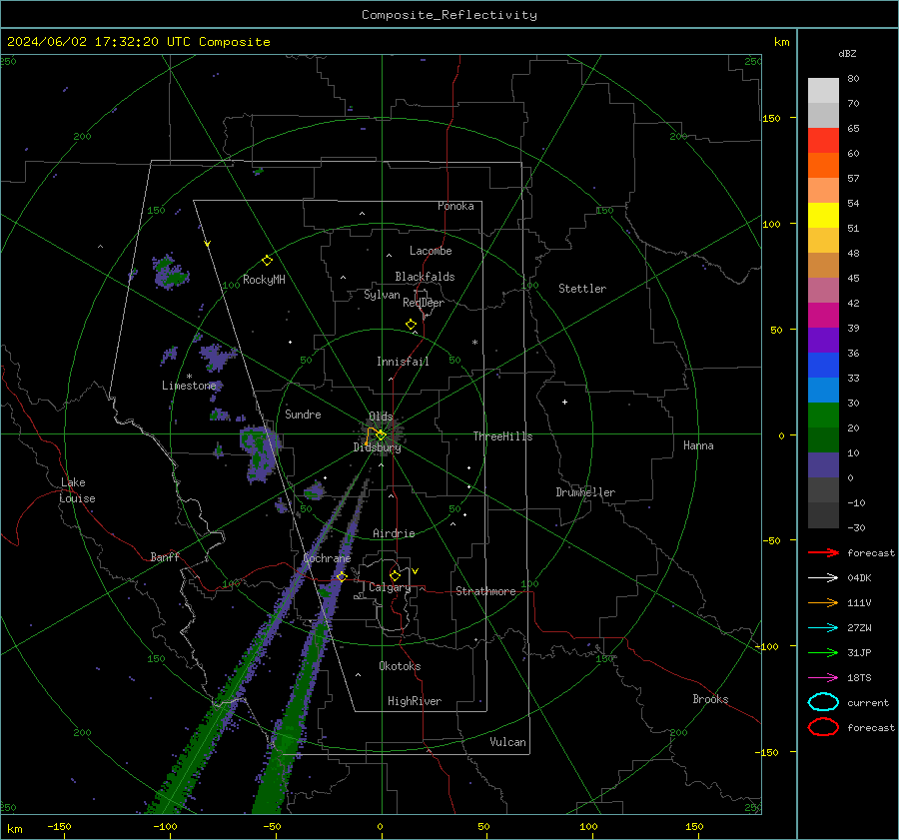The width and height of the screenshot is (899, 840).
Task: Click the asterisk marker above Limestone
Action: click(189, 377)
